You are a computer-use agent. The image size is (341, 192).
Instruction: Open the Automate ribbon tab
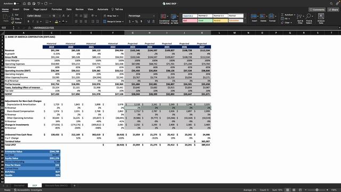click(x=103, y=10)
